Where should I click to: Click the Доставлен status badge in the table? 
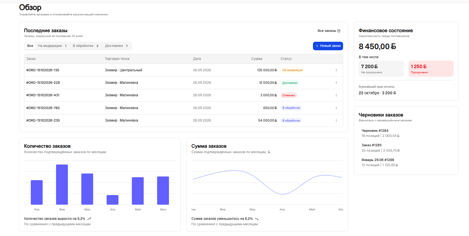[290, 83]
